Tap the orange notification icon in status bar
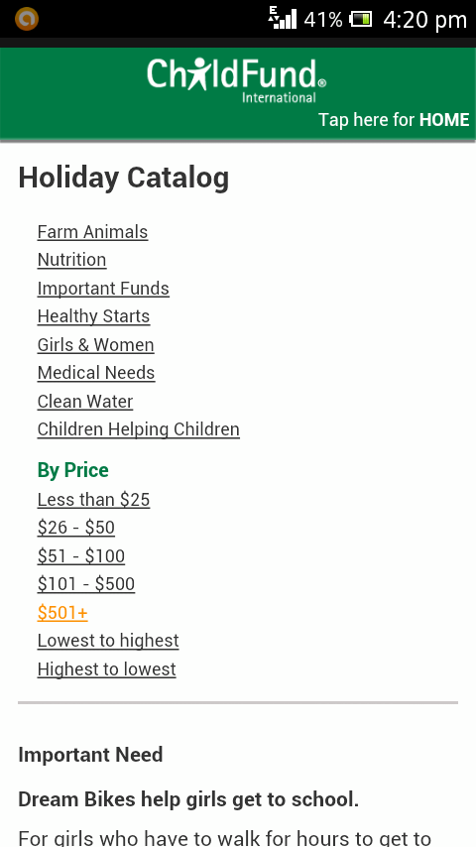This screenshot has height=847, width=476. coord(27,19)
